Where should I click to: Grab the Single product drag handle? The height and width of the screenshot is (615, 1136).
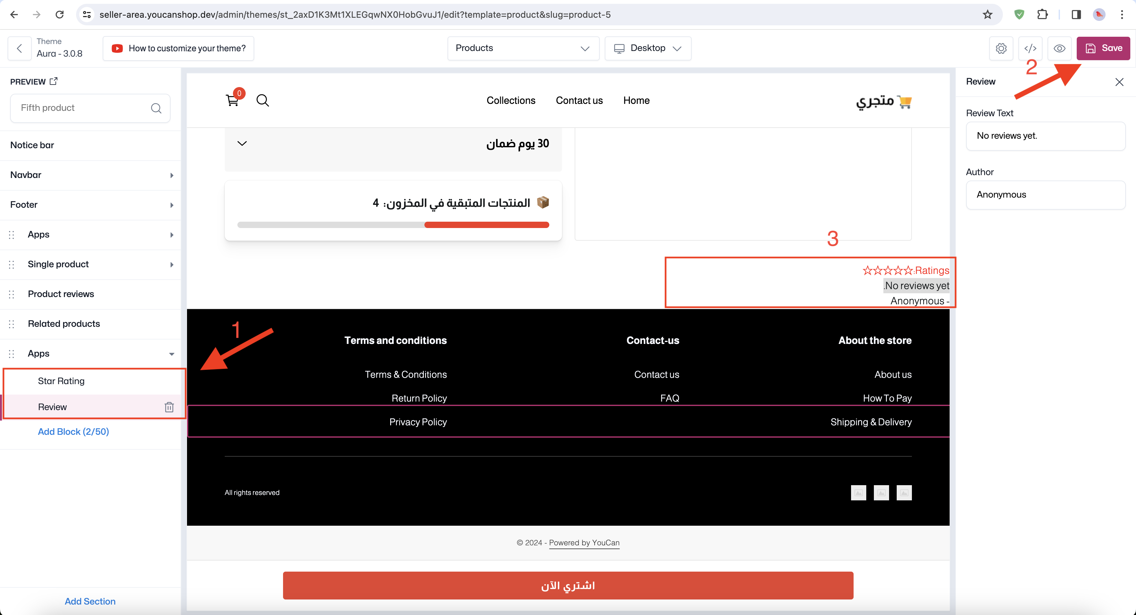tap(11, 264)
